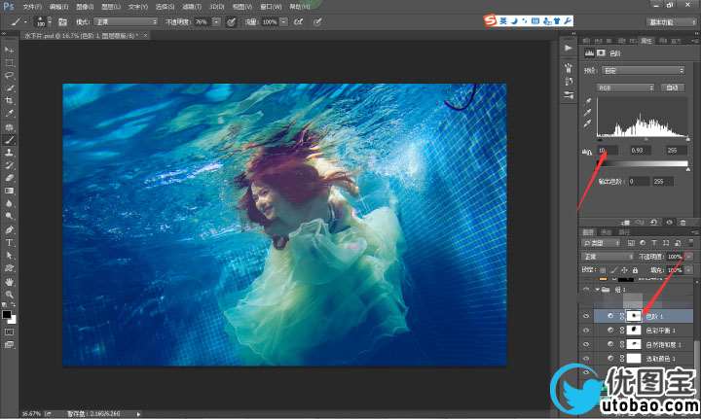
Task: Open the 窗口(W) menu
Action: click(x=271, y=7)
